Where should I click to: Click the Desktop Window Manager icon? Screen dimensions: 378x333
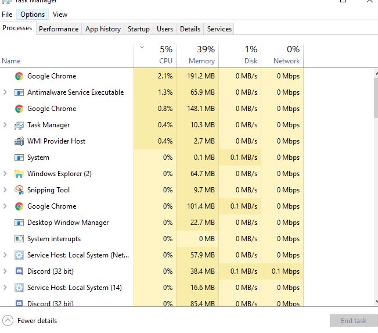19,223
